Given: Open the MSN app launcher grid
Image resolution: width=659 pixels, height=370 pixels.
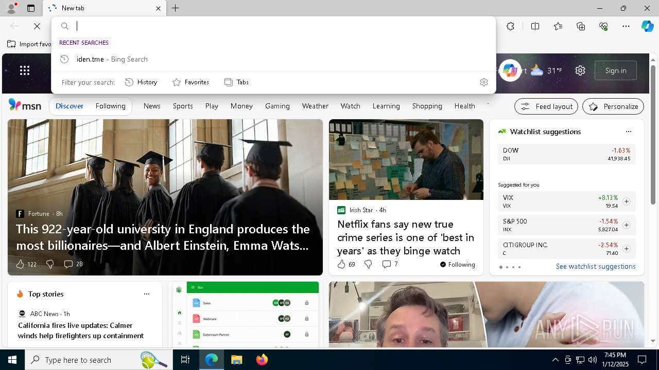Looking at the screenshot, I should pyautogui.click(x=25, y=70).
